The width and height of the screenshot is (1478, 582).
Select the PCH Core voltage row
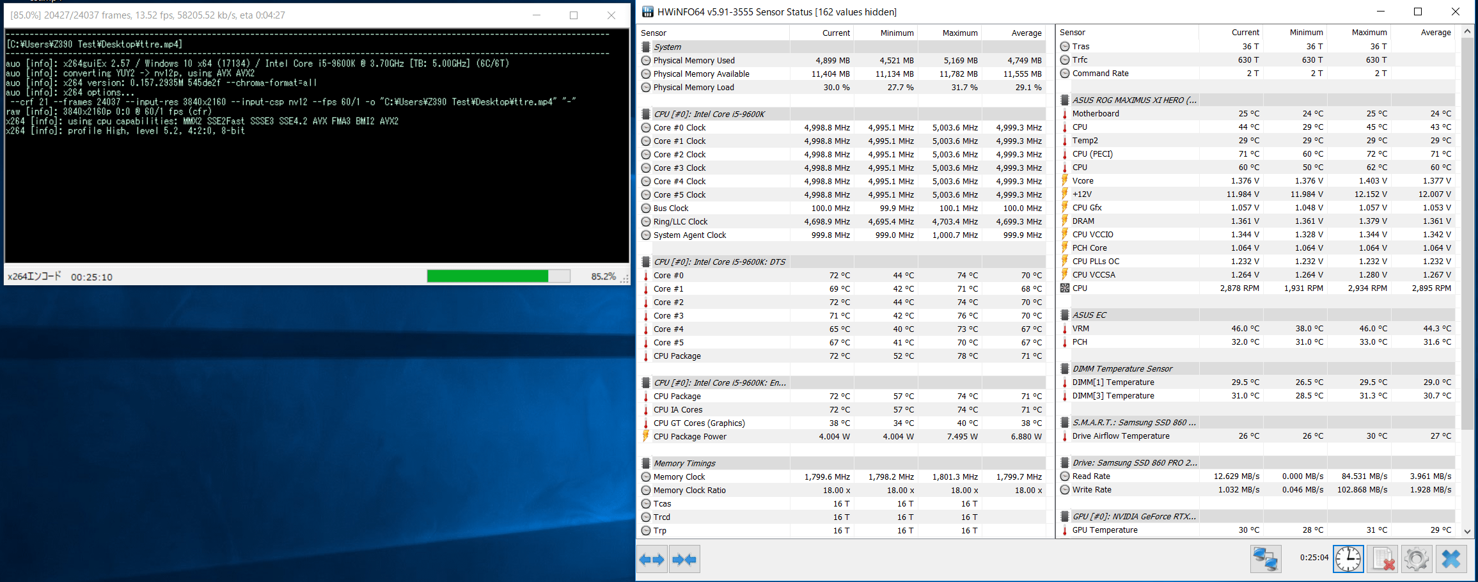click(1256, 248)
